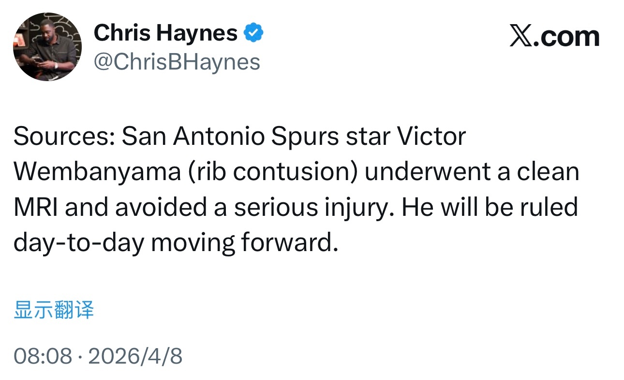624x380 pixels.
Task: Open the Chris Haynes display name
Action: click(x=165, y=33)
